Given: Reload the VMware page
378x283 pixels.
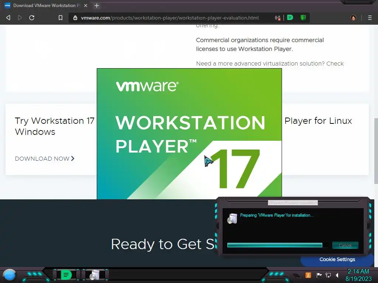Looking at the screenshot, I should tap(32, 18).
